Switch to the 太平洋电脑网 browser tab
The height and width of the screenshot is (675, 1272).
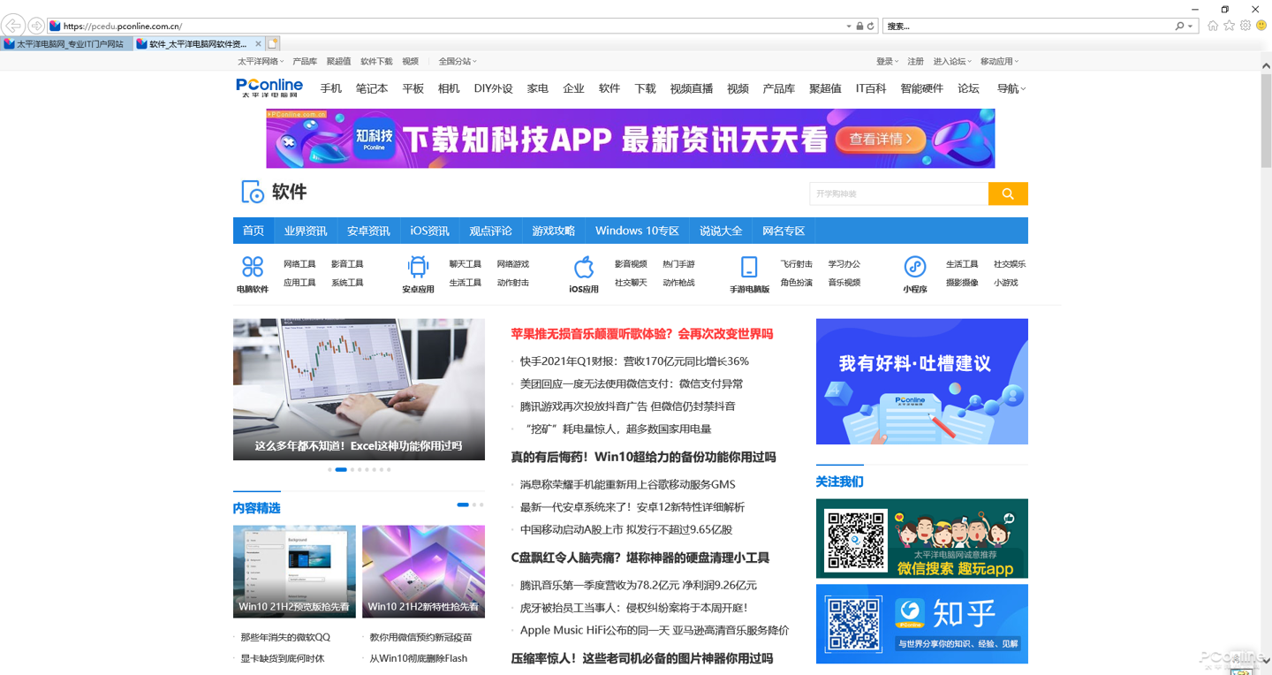click(x=67, y=43)
